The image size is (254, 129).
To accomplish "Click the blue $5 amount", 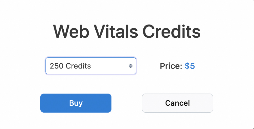I will pyautogui.click(x=190, y=66).
